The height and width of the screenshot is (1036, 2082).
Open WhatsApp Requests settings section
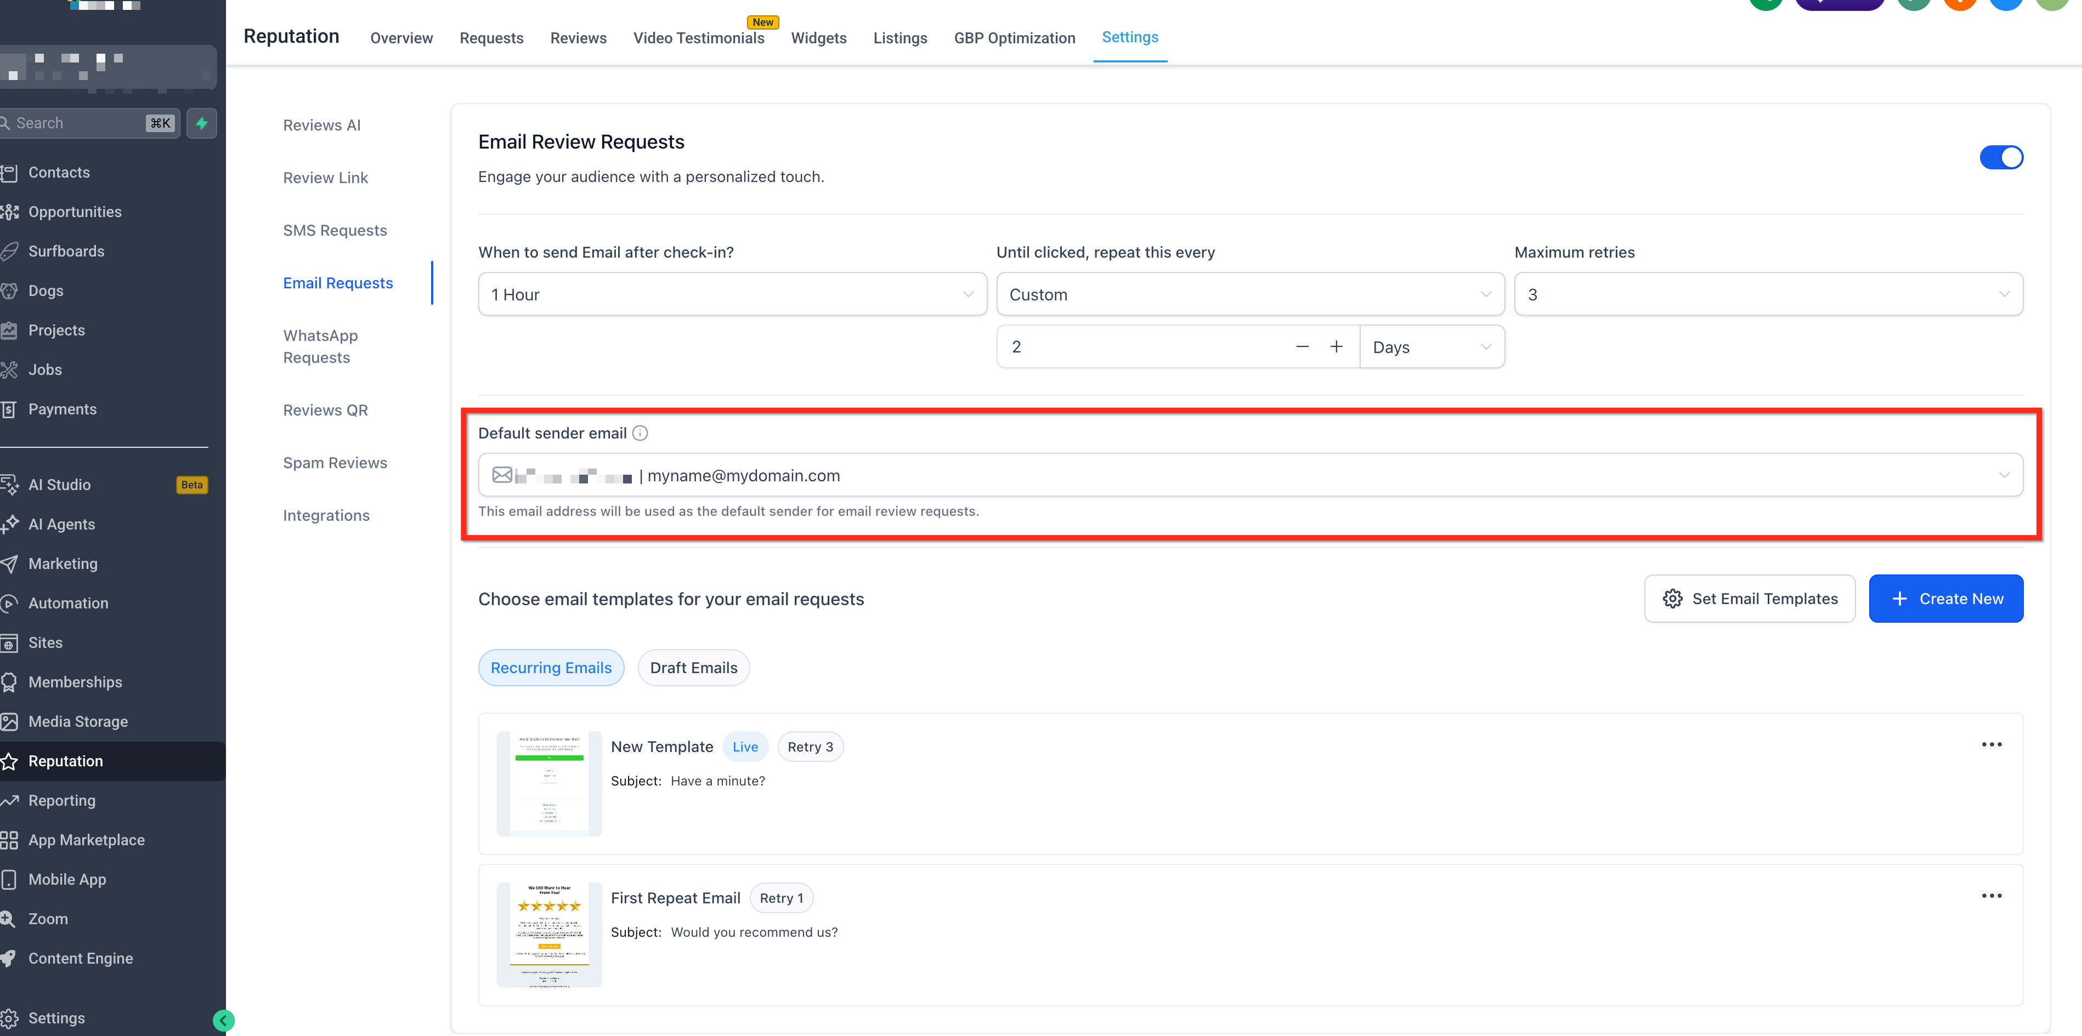[321, 346]
